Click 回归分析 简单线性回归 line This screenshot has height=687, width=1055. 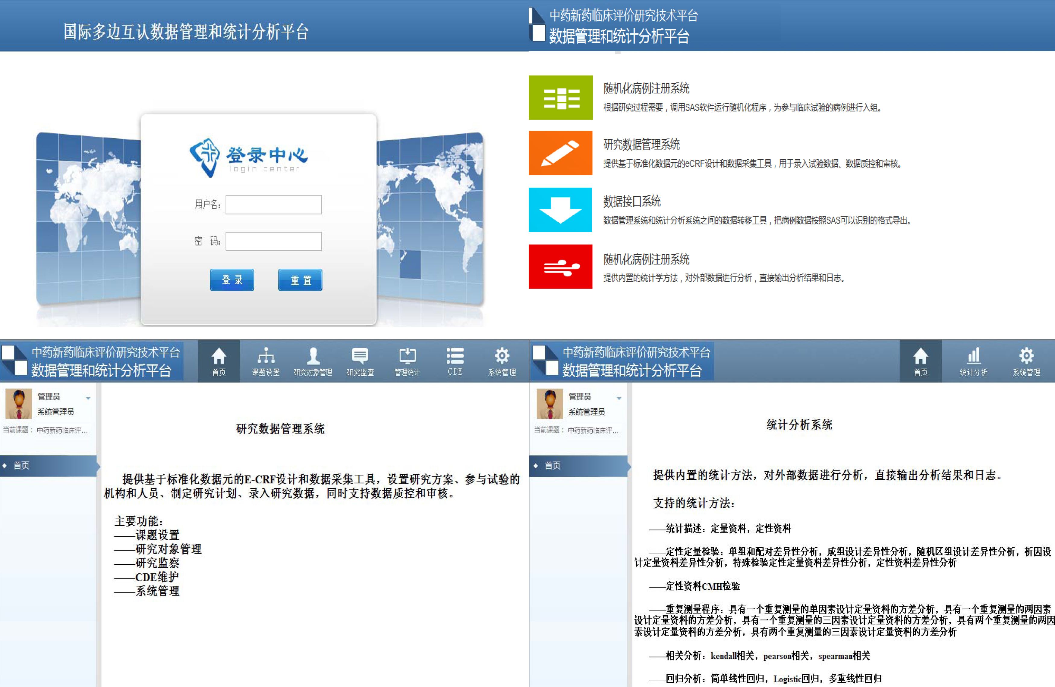(766, 679)
